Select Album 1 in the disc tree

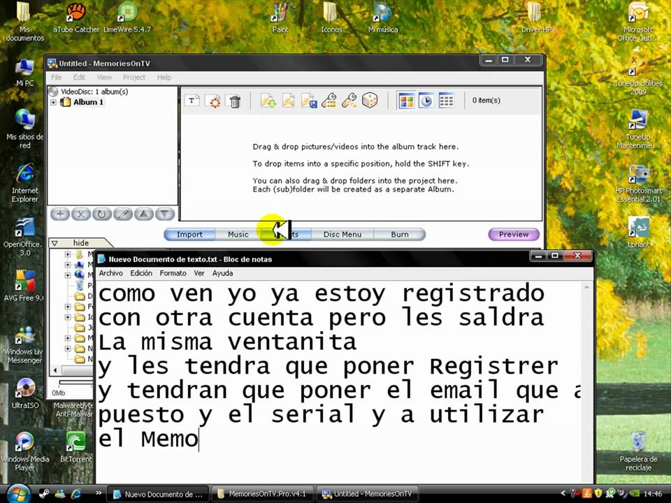click(88, 102)
